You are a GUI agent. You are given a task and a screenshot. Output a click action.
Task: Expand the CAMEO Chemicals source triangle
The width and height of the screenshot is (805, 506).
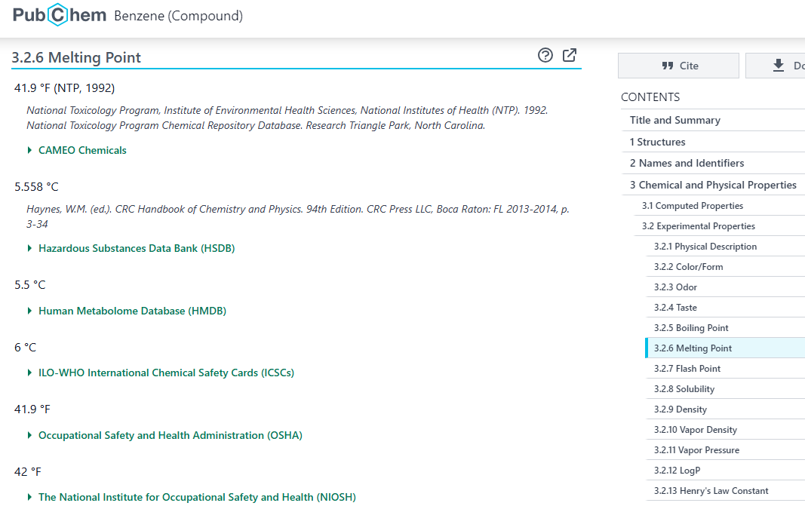[x=29, y=150]
